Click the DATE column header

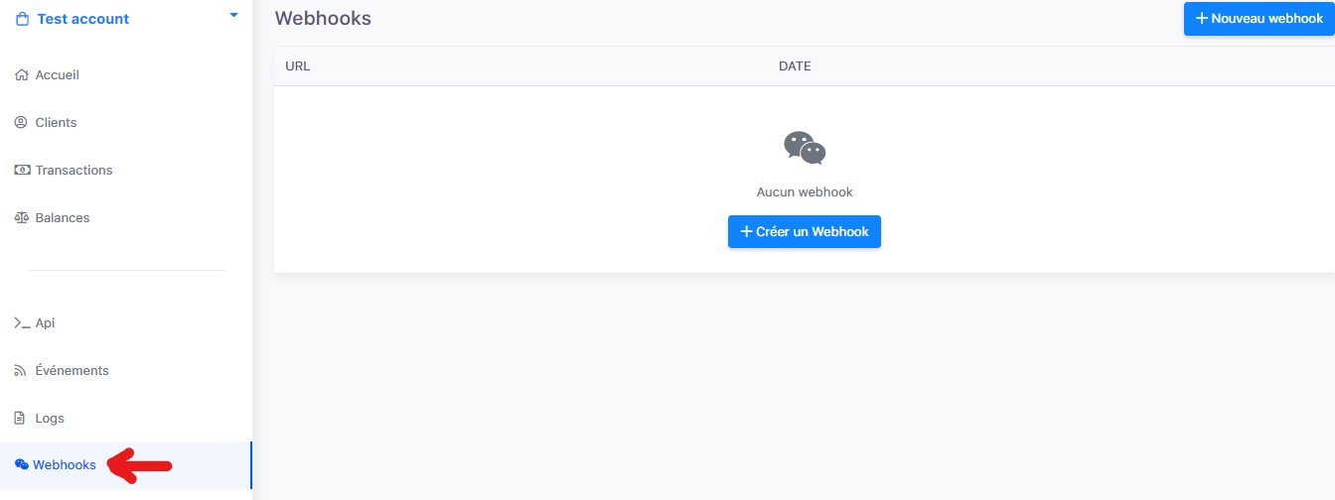(795, 66)
